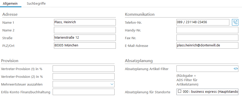Image resolution: width=242 pixels, height=101 pixels.
Task: Expand the Mehrwertsteuer auszahlen dropdown
Action: click(x=112, y=84)
